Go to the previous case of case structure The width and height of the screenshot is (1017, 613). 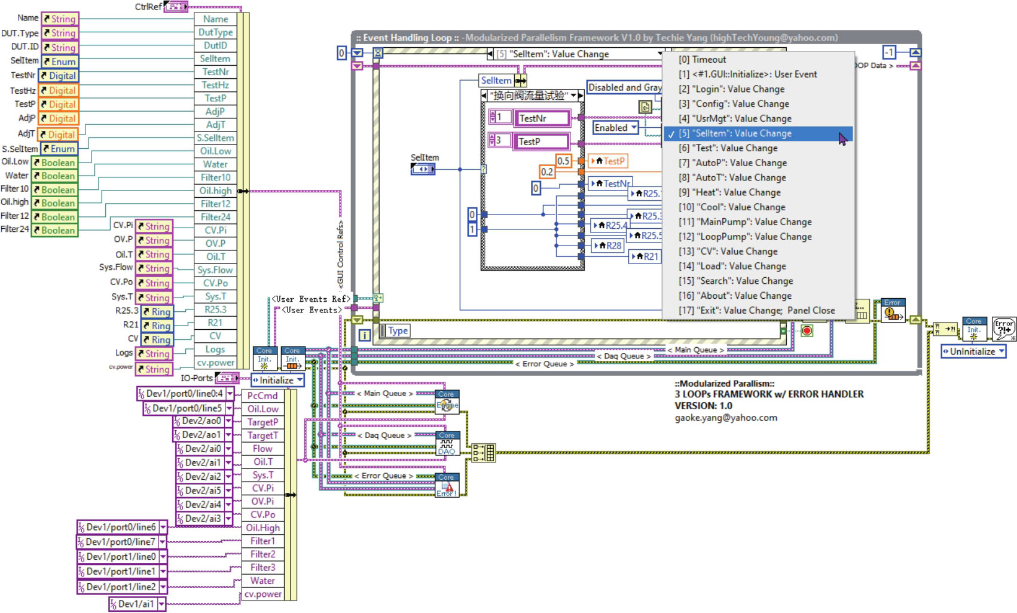pyautogui.click(x=485, y=96)
